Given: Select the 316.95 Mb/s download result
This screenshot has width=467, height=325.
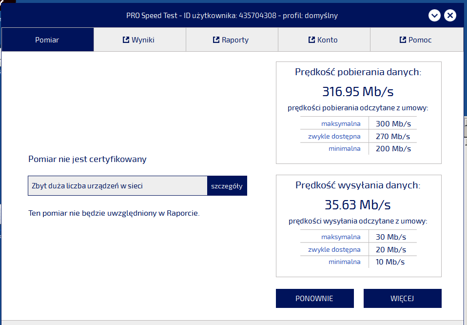Looking at the screenshot, I should 358,91.
